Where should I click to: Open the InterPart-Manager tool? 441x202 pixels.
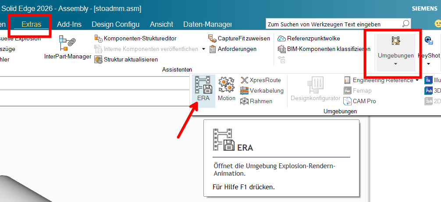[x=68, y=47]
